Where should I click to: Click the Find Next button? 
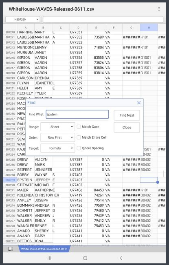(127, 115)
